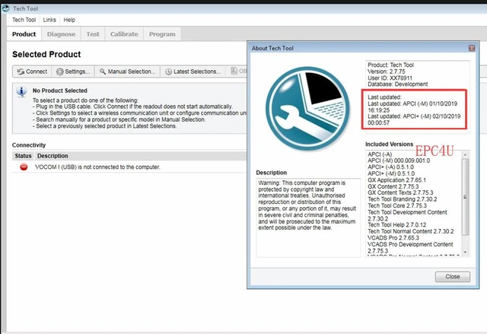Open Settings from the toolbar

coord(73,72)
